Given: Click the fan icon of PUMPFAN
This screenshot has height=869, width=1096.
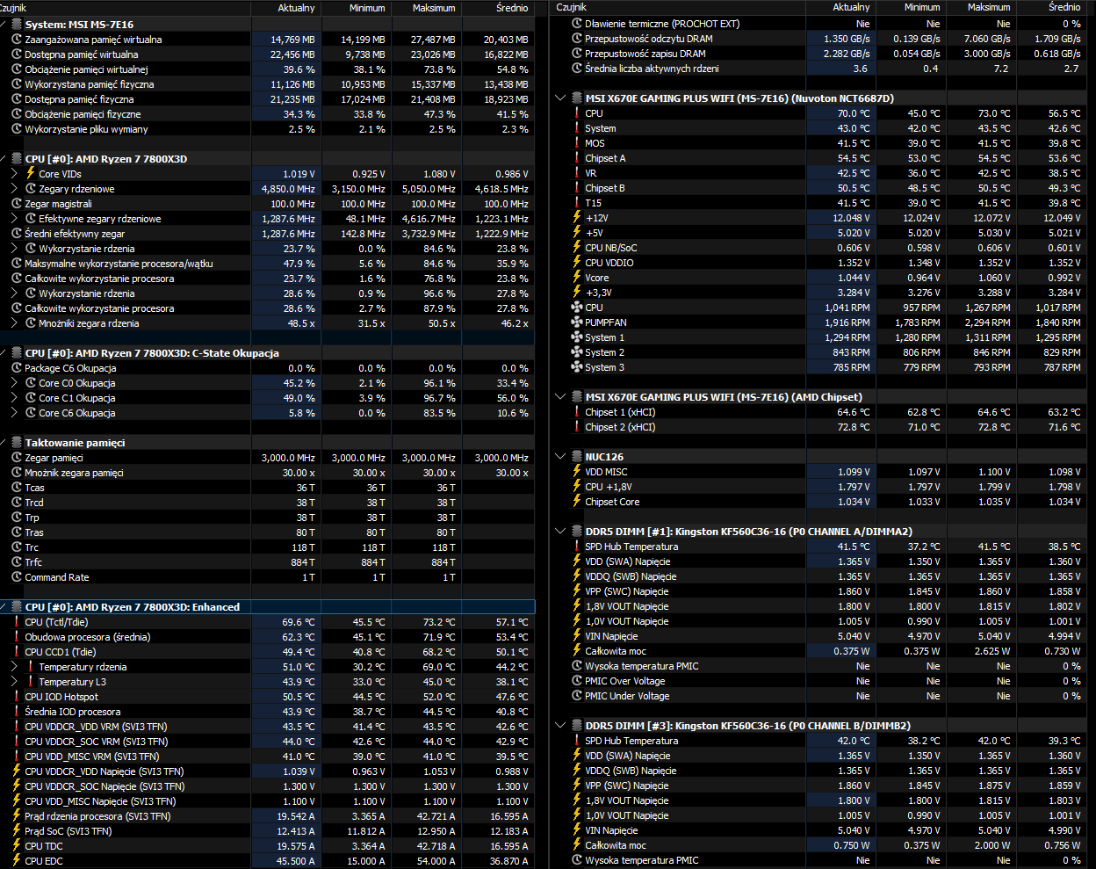Looking at the screenshot, I should coord(577,322).
